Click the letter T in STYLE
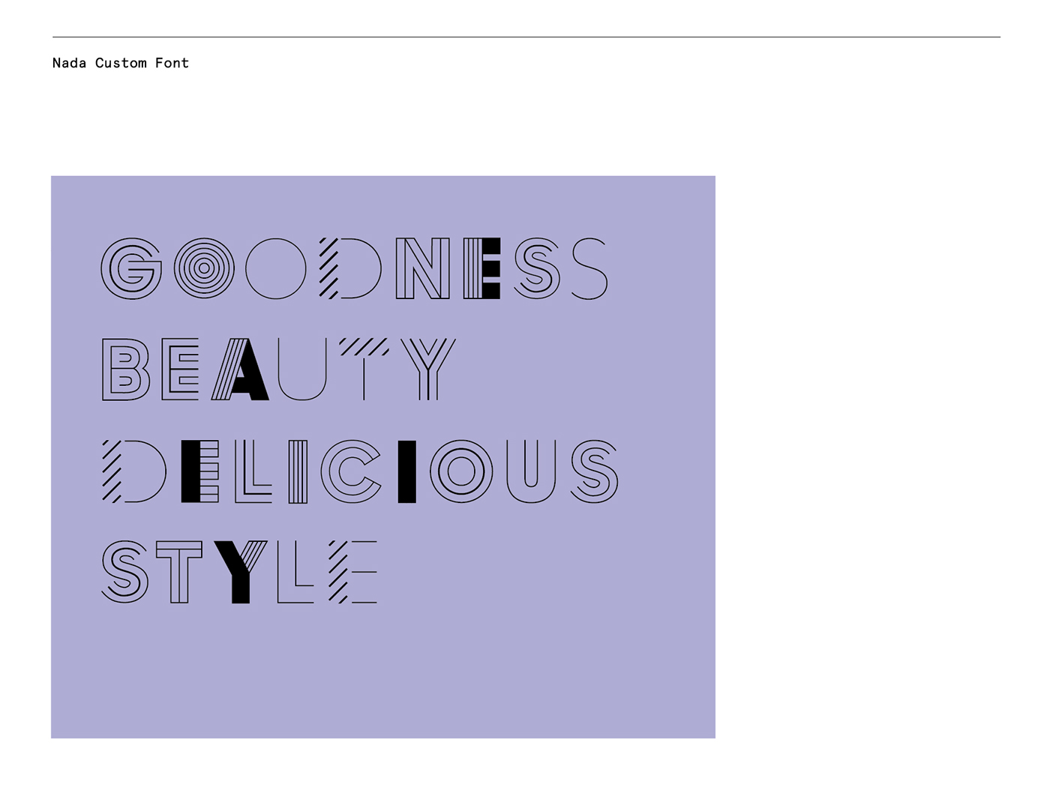Screen dimensions: 1050x790 point(179,571)
